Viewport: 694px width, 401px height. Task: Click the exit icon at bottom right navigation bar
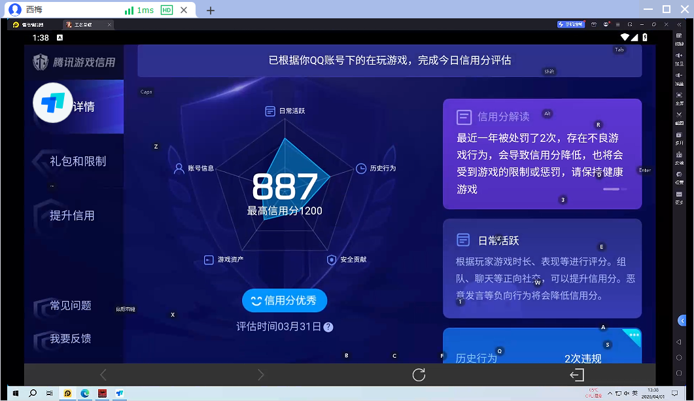(576, 374)
